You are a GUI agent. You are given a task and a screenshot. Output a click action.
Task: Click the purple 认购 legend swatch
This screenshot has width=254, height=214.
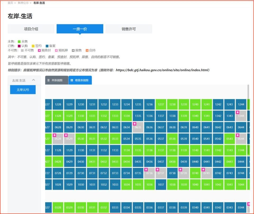19,46
